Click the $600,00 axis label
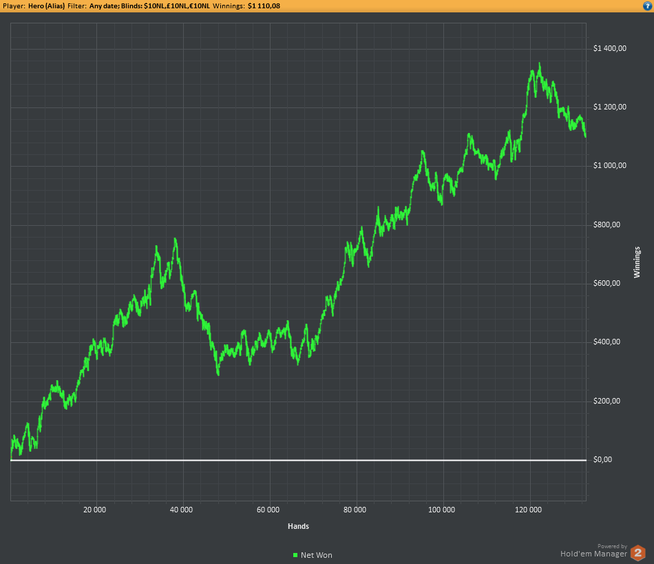Screen dimensions: 654x564 pyautogui.click(x=607, y=283)
